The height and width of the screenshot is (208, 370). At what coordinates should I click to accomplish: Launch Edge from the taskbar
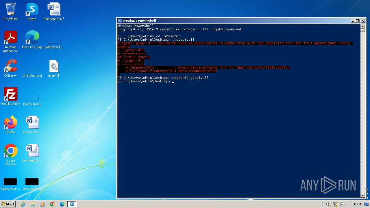(62, 204)
